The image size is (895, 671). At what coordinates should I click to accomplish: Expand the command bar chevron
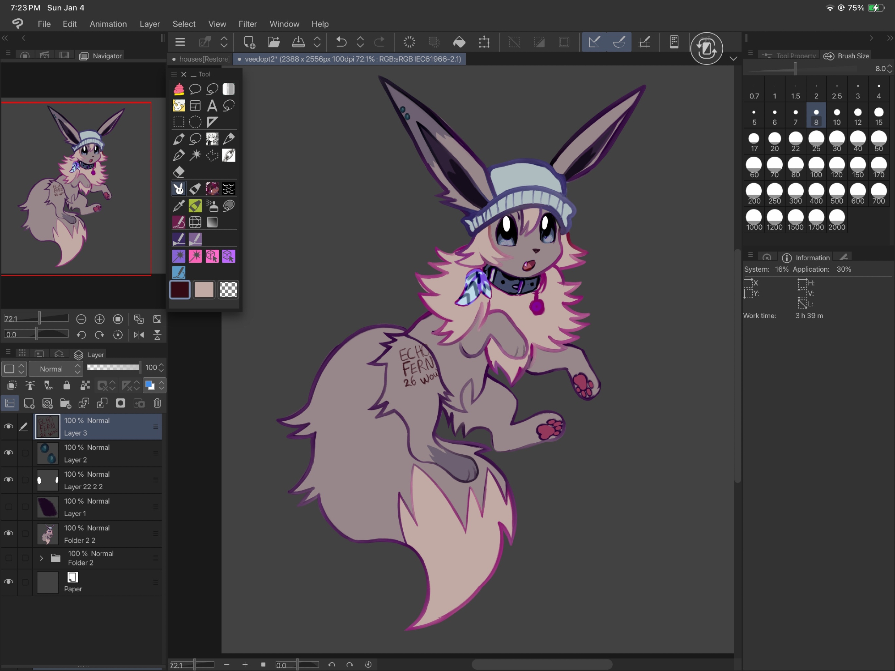click(733, 59)
